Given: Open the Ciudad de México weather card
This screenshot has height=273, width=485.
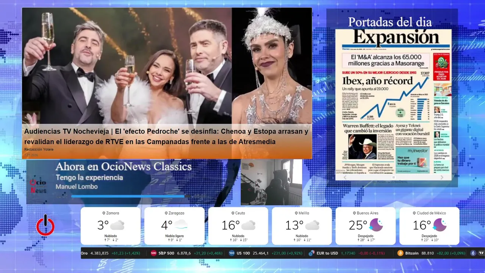Looking at the screenshot, I should pyautogui.click(x=429, y=226).
